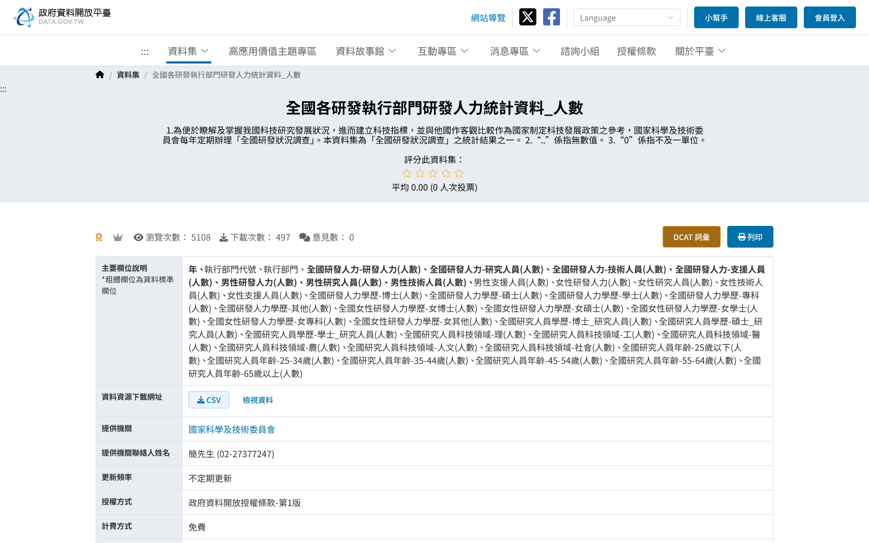Click the 提供機關 row label
Image resolution: width=869 pixels, height=543 pixels.
[117, 428]
